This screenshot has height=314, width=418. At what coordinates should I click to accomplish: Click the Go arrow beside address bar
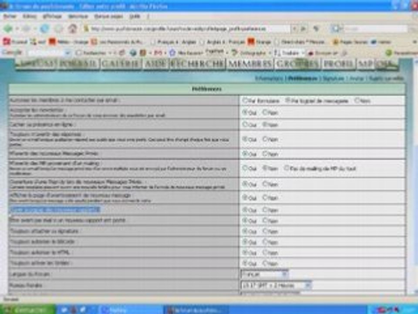click(x=303, y=28)
